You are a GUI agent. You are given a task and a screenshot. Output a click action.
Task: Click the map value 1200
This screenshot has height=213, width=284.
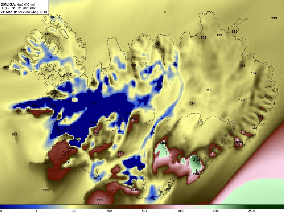pos(133,119)
